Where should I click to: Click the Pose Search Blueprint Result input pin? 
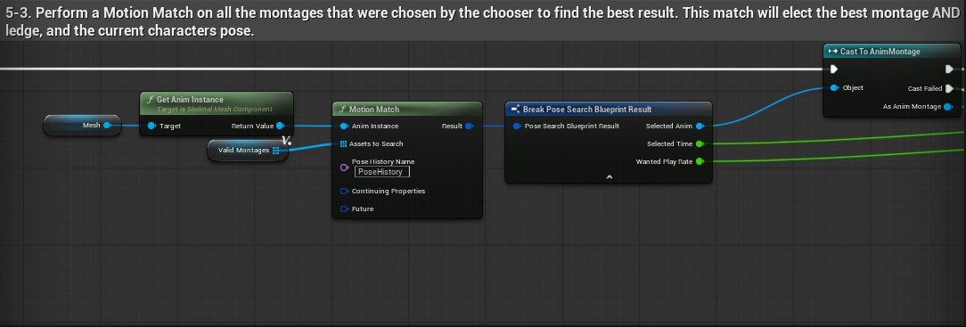pyautogui.click(x=516, y=126)
